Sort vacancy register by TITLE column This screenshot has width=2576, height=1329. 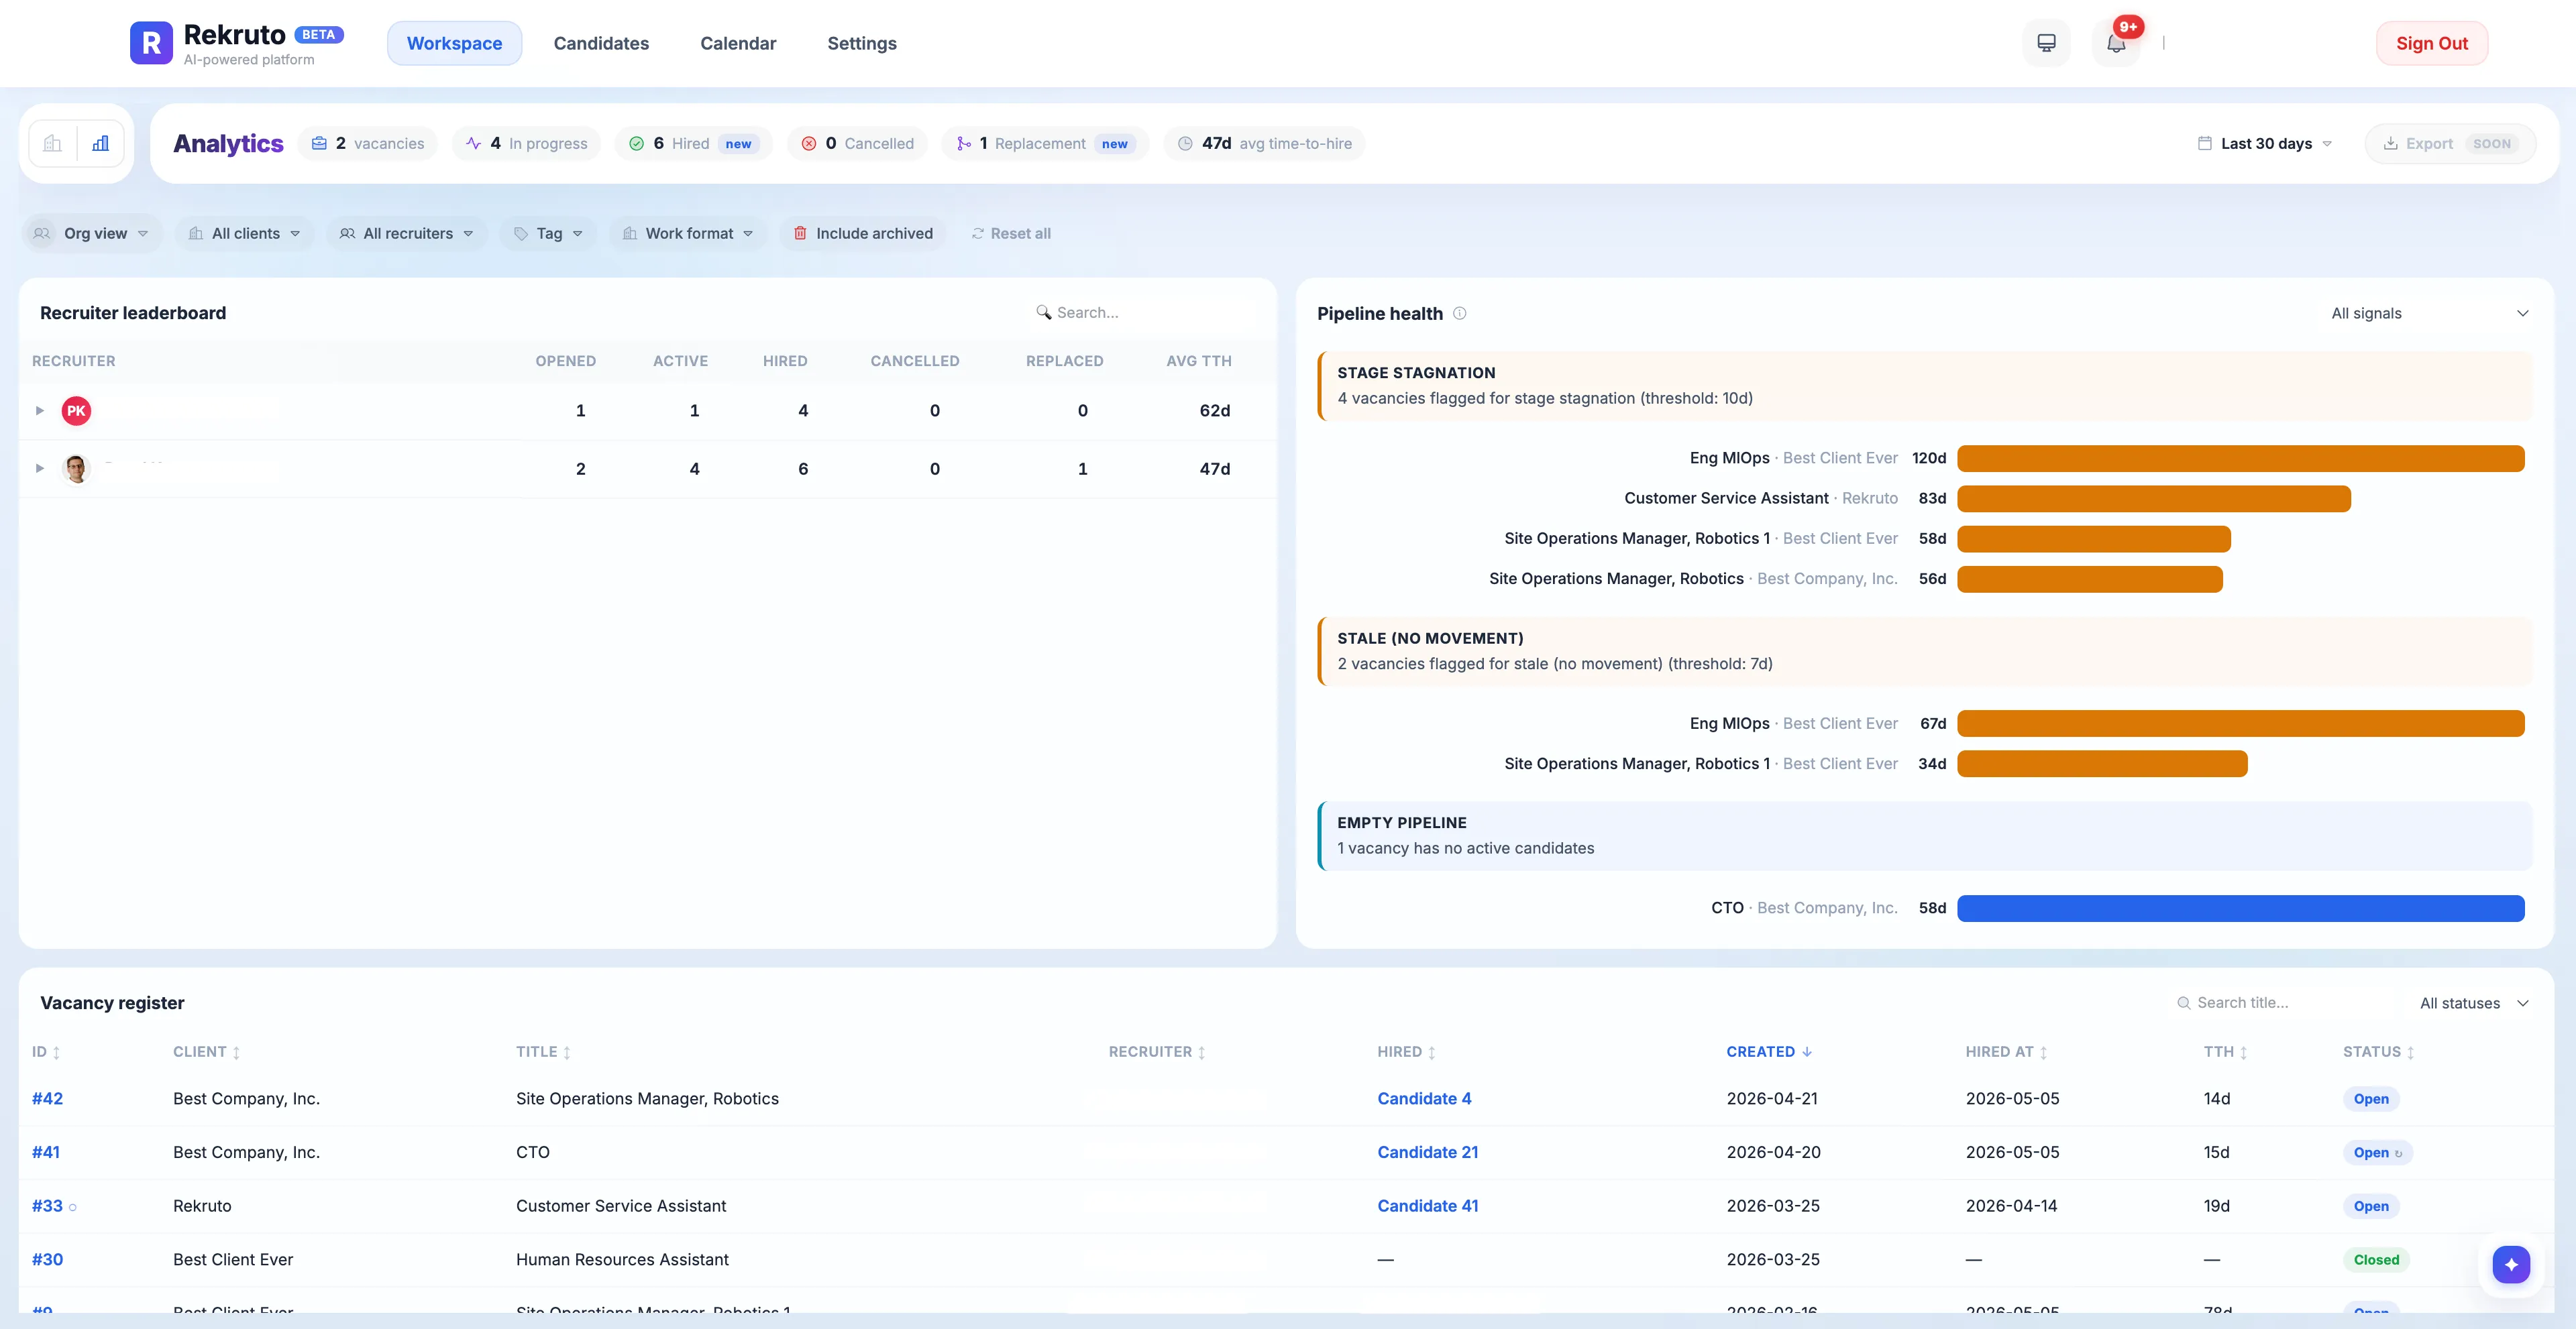[543, 1052]
